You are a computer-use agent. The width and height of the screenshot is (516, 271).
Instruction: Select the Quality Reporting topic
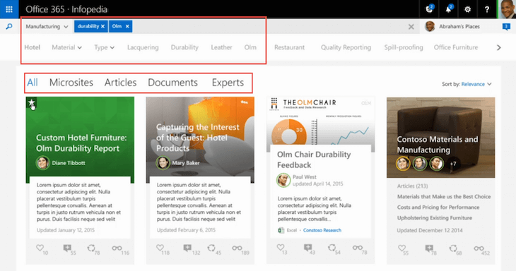(346, 47)
